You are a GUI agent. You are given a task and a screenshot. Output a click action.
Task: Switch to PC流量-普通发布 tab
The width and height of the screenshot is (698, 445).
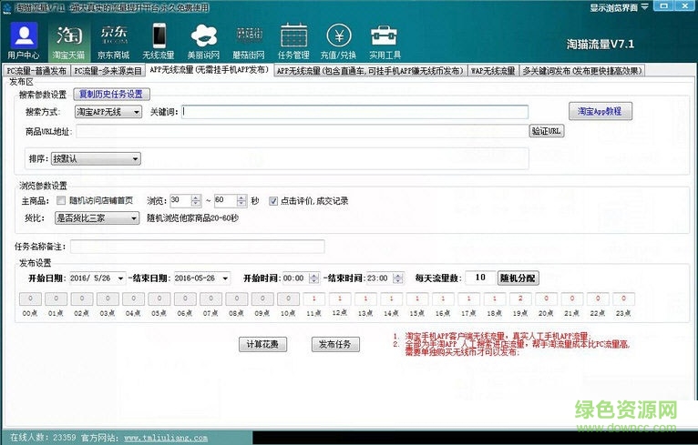36,71
